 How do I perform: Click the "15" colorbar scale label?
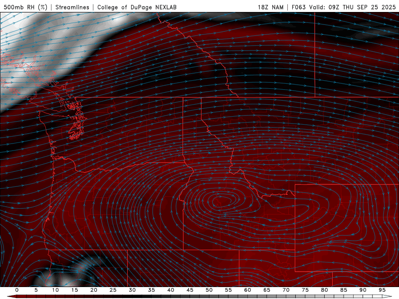pos(74,290)
